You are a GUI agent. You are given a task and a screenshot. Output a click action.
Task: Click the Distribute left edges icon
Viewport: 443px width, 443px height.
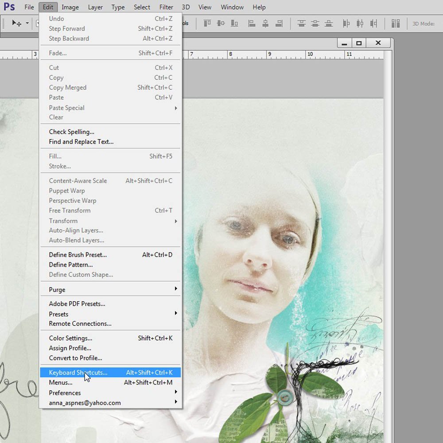pos(346,23)
